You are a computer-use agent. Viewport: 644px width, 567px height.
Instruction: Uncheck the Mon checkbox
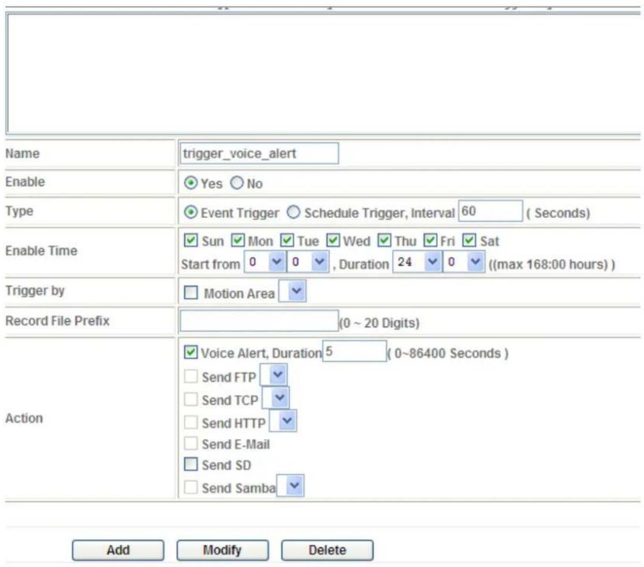tap(238, 240)
